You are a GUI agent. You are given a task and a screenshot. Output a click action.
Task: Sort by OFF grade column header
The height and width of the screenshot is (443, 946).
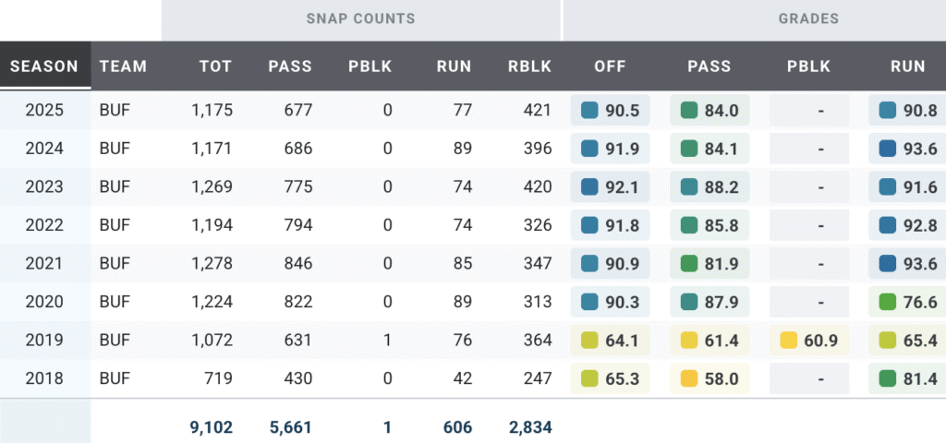click(x=610, y=66)
